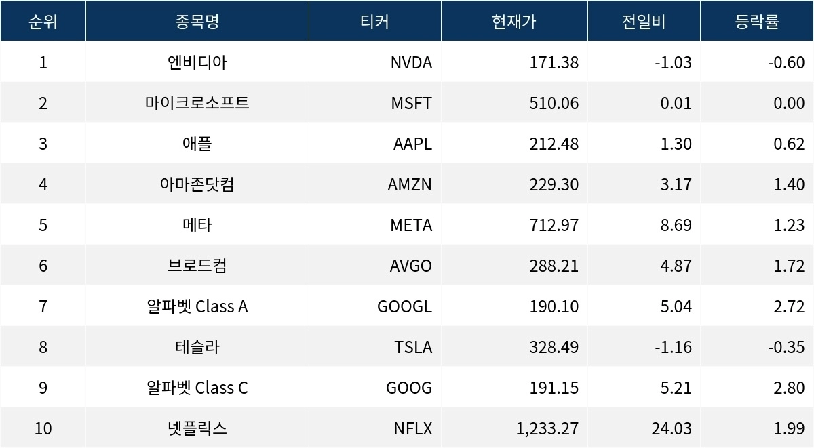Select the 알파벳 Class C name
The width and height of the screenshot is (814, 448).
[197, 388]
